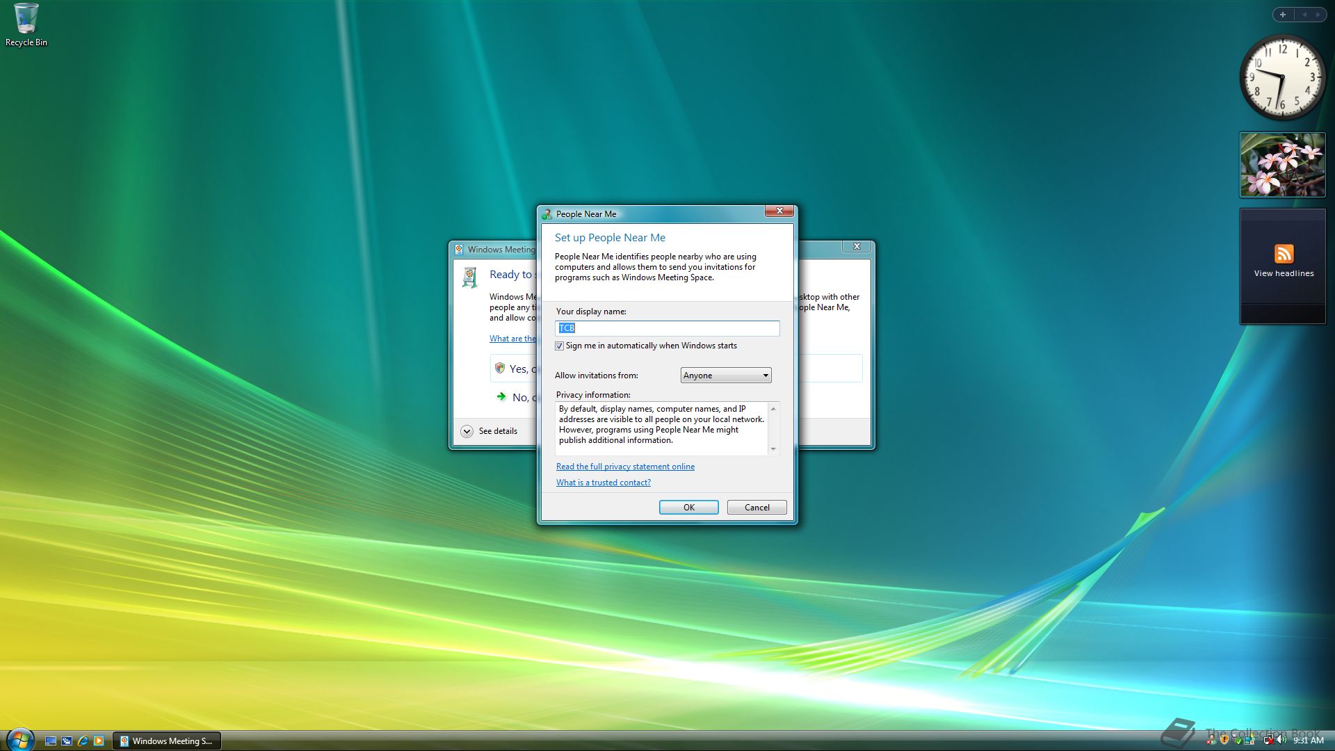
Task: Open the Windows Security Alerts shield icon
Action: (x=1224, y=740)
